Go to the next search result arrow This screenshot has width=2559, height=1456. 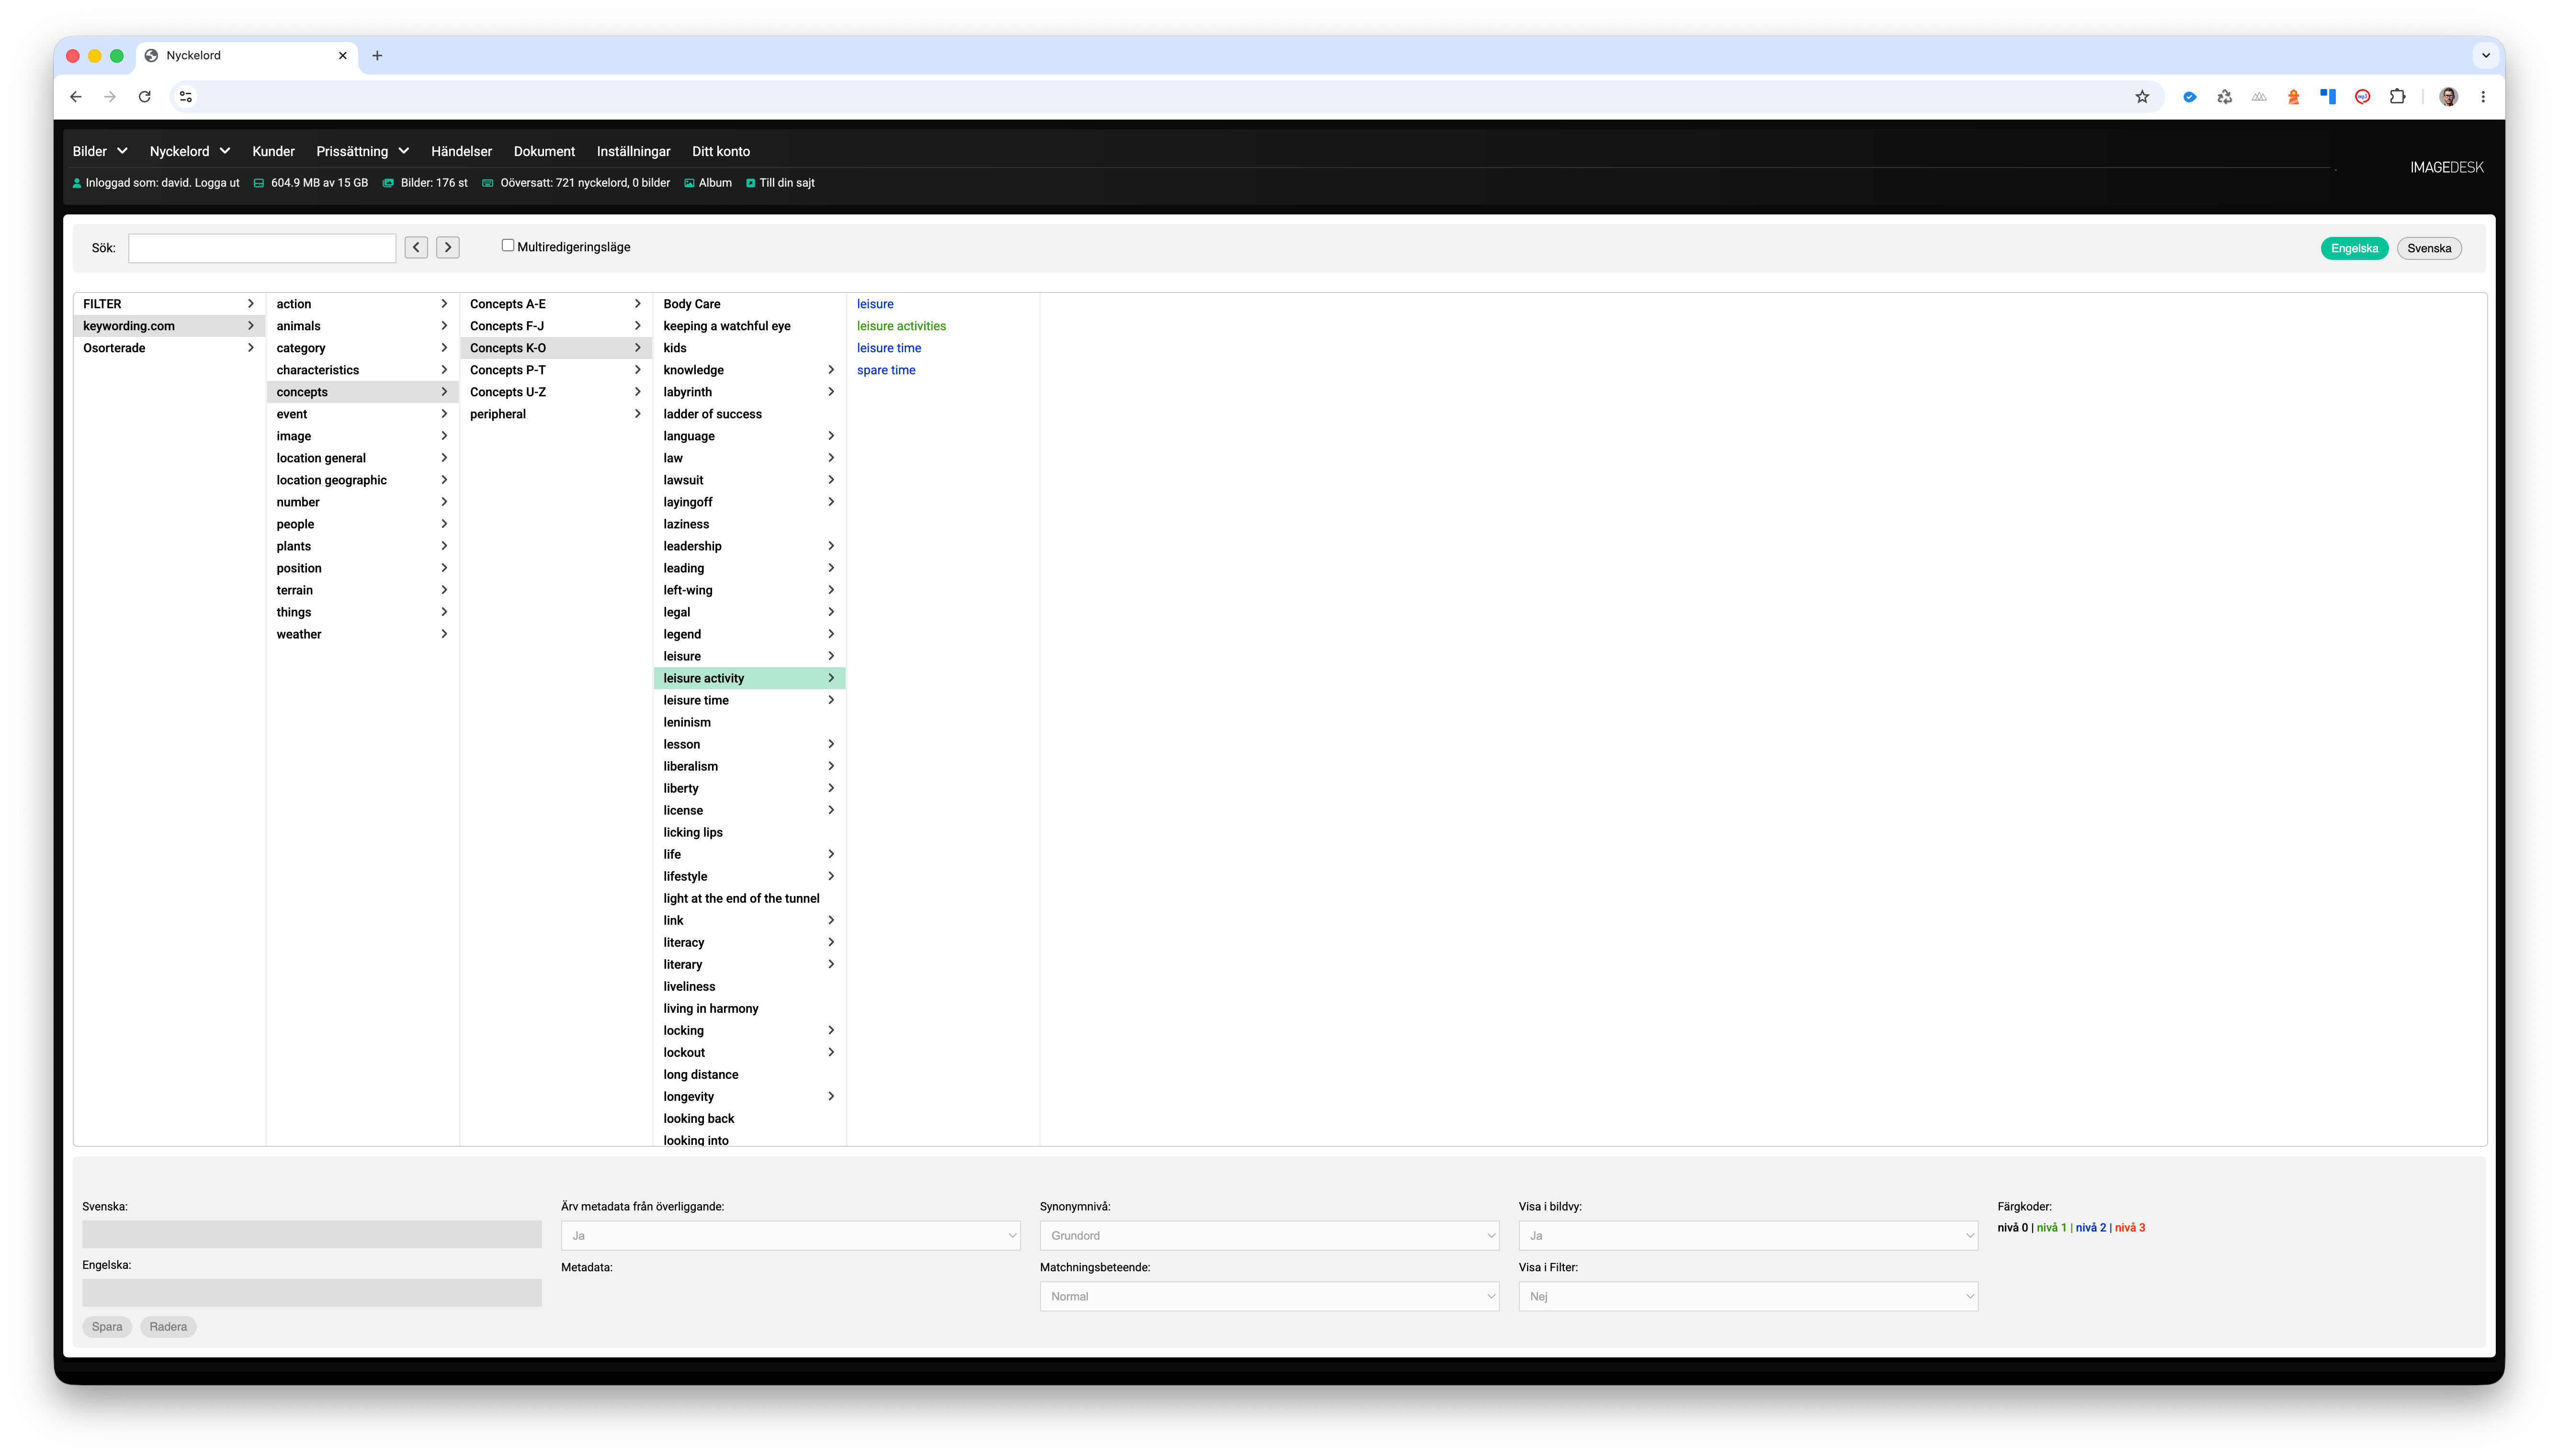(448, 247)
